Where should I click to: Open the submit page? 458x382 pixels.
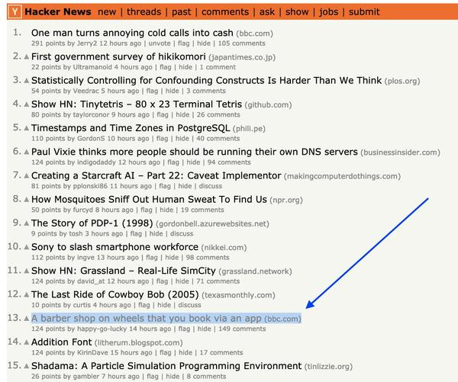(364, 12)
